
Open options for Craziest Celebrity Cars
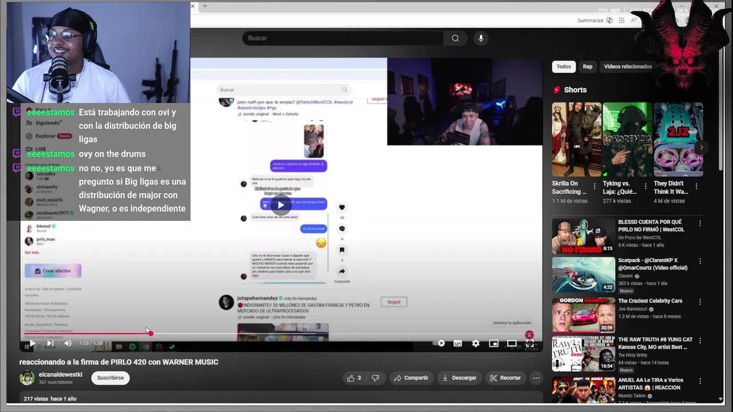[x=700, y=302]
